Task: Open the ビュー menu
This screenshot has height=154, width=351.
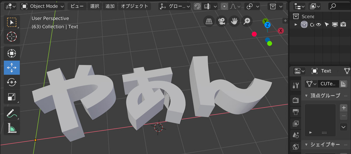Action: click(x=77, y=6)
